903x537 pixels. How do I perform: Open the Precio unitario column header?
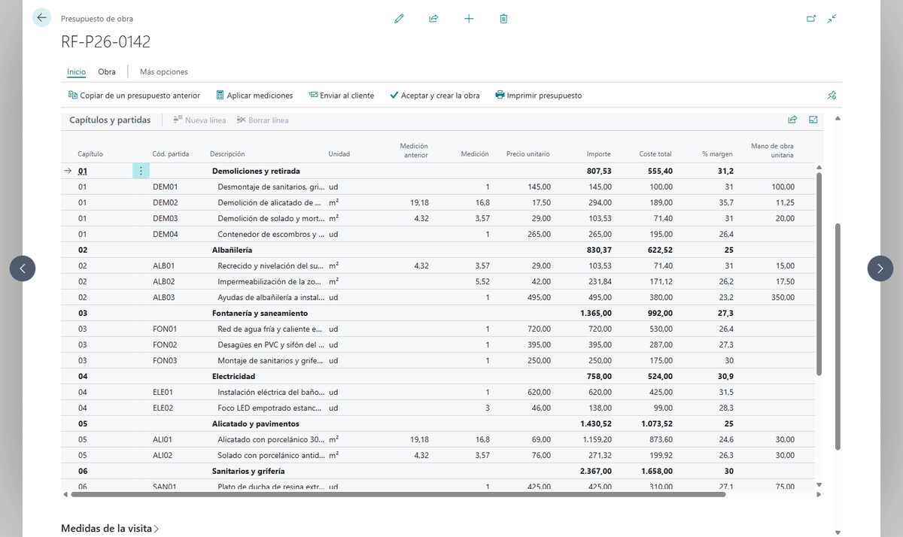pyautogui.click(x=528, y=154)
